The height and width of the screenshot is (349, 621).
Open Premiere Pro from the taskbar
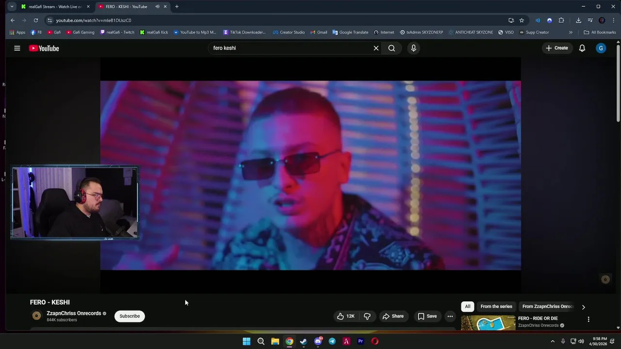[360, 341]
